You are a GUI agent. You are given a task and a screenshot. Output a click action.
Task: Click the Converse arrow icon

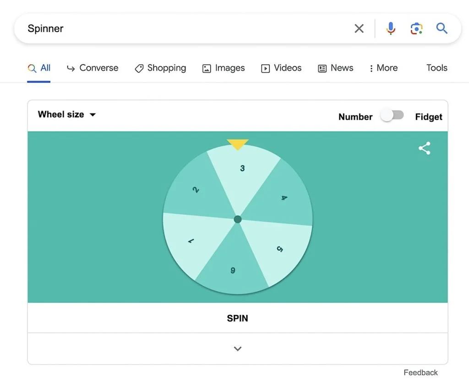coord(71,68)
